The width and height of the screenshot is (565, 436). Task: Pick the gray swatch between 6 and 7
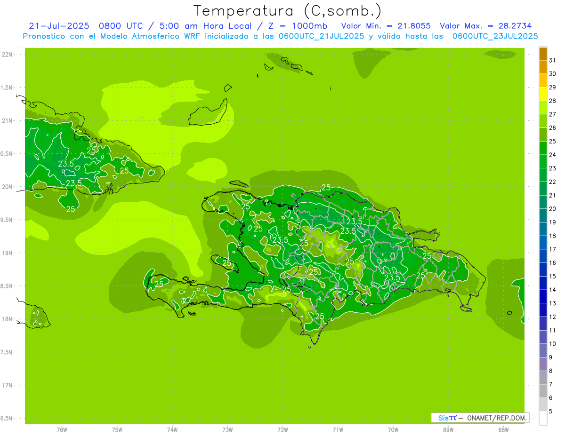pos(543,391)
